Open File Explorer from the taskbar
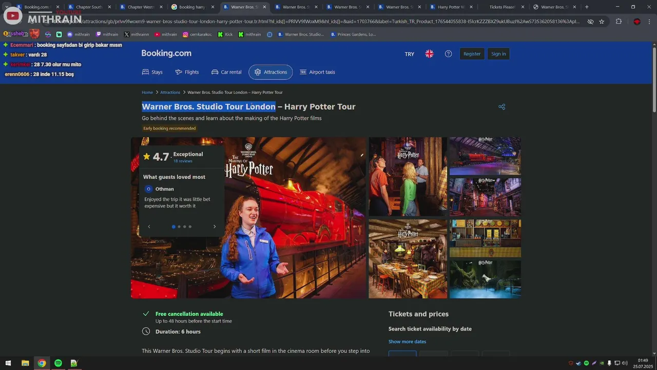The height and width of the screenshot is (370, 657). pyautogui.click(x=25, y=363)
